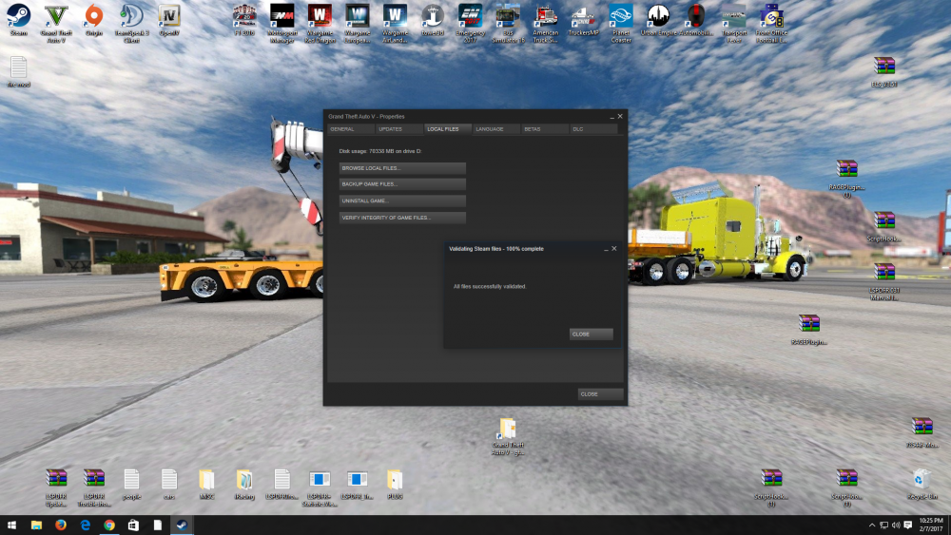
Task: Click Verify Integrity of Game Files
Action: (402, 218)
